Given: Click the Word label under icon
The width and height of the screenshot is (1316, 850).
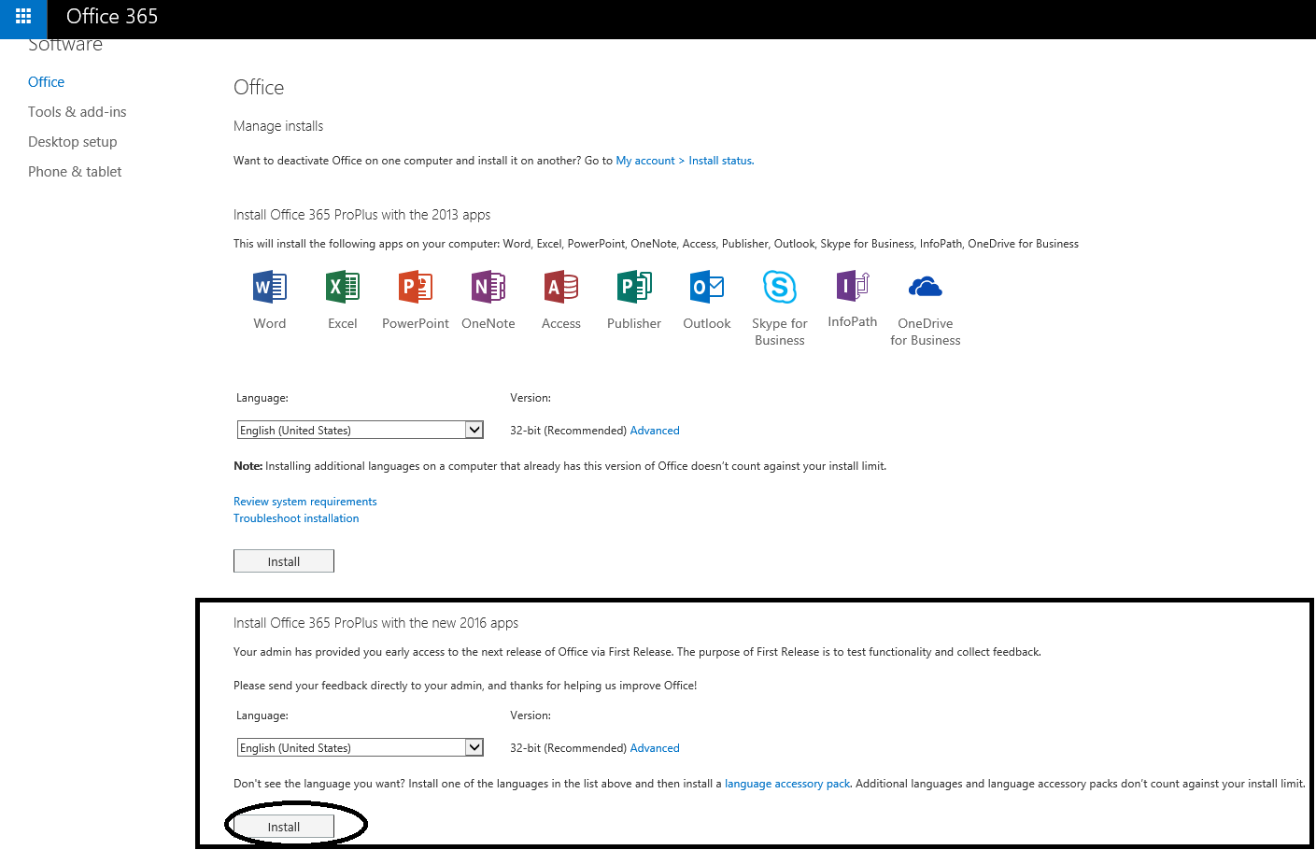Looking at the screenshot, I should (270, 323).
